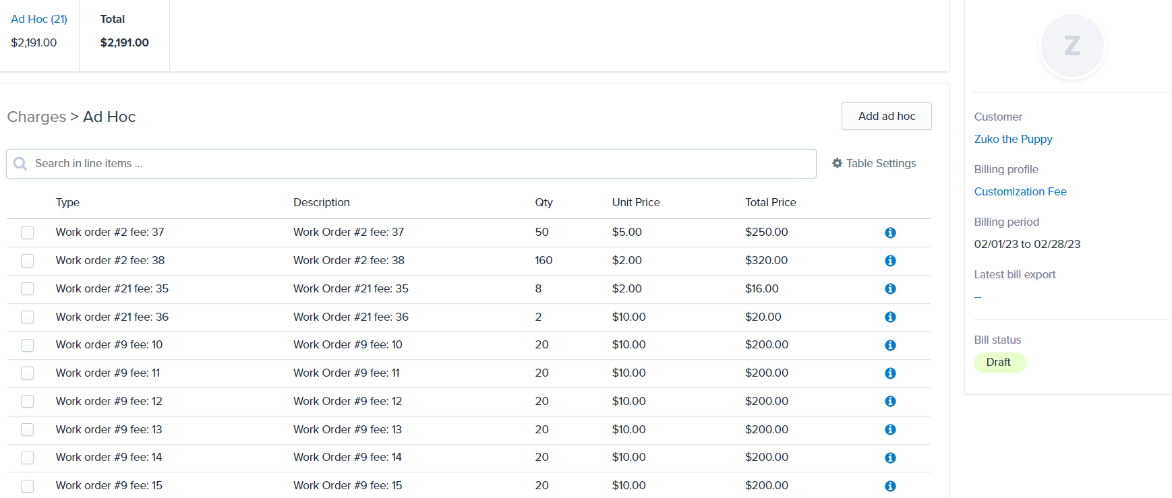This screenshot has width=1172, height=498.
Task: Toggle checkbox for Work order #9 fee: 15
Action: click(x=27, y=486)
